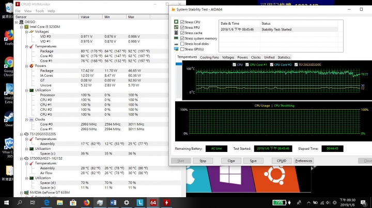Open Word icon in taskbar
Screen dimensions: 372x208
(113, 202)
